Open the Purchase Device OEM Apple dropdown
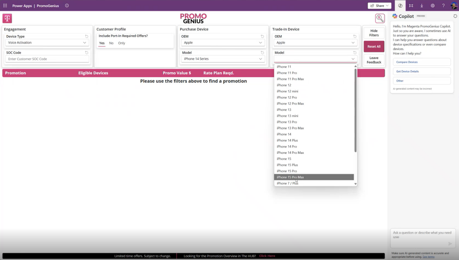The height and width of the screenshot is (260, 459). click(223, 42)
